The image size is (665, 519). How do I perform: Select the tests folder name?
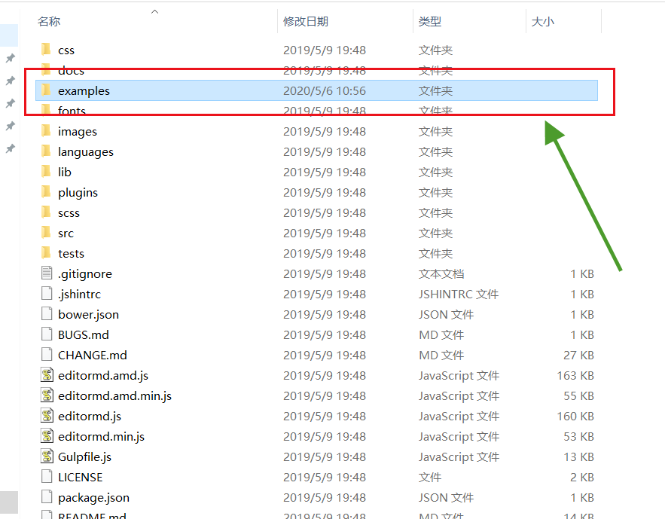[72, 254]
